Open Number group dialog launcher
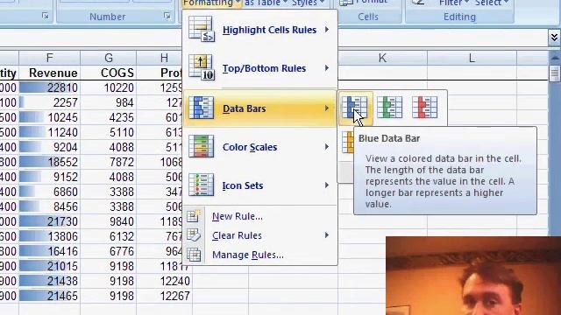The height and width of the screenshot is (315, 561). [x=167, y=16]
